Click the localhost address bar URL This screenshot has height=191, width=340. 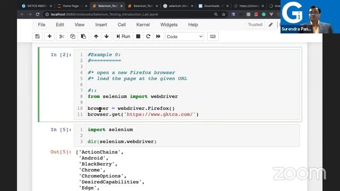pos(104,14)
